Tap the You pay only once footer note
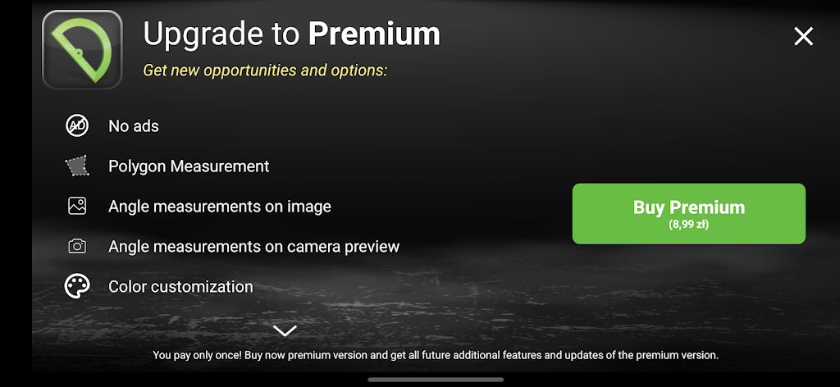840x387 pixels. [436, 355]
